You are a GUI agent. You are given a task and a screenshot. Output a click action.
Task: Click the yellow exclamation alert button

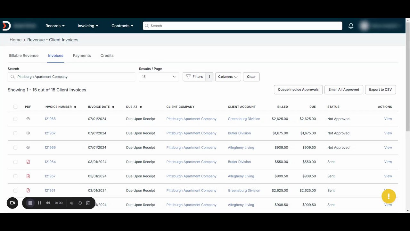coord(389,196)
